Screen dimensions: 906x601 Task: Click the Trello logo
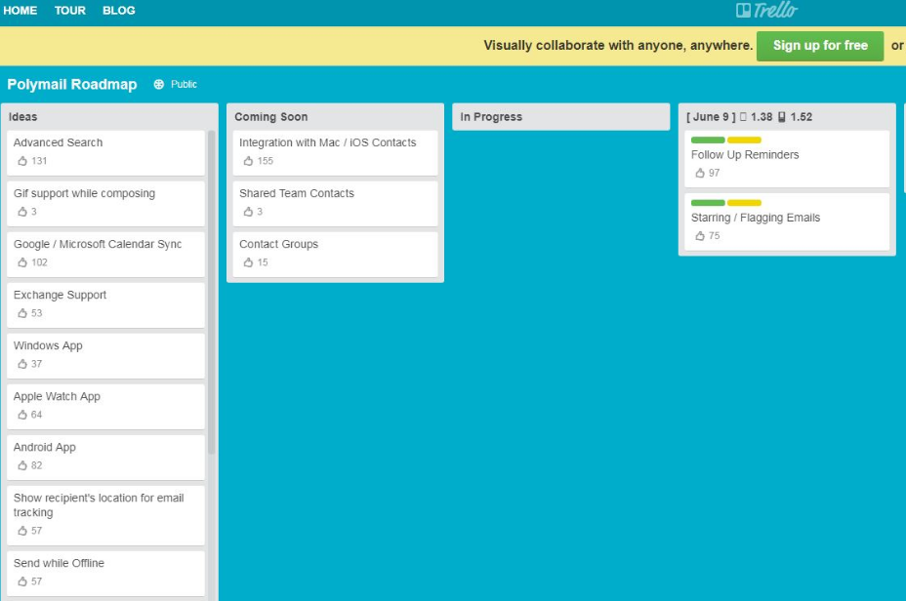click(x=766, y=11)
